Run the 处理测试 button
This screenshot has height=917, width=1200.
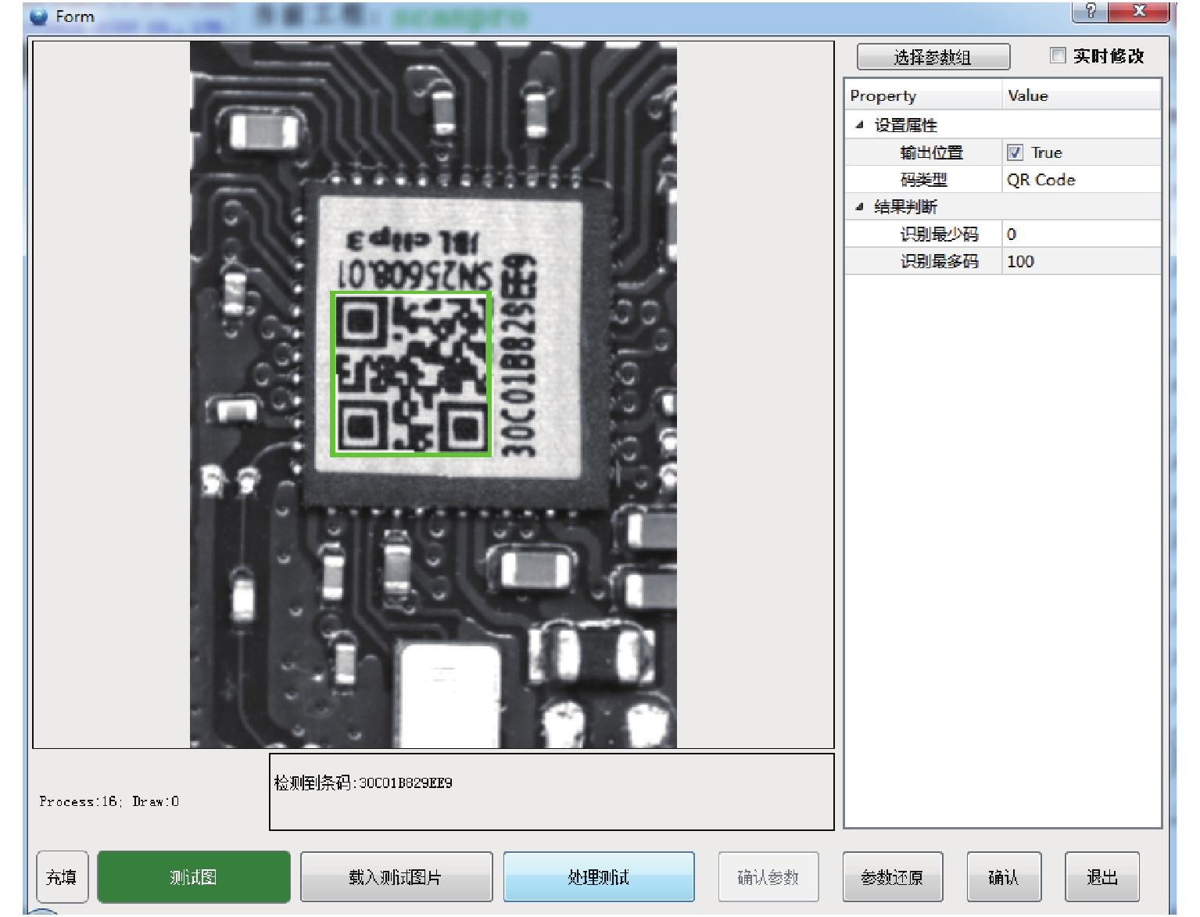click(599, 877)
